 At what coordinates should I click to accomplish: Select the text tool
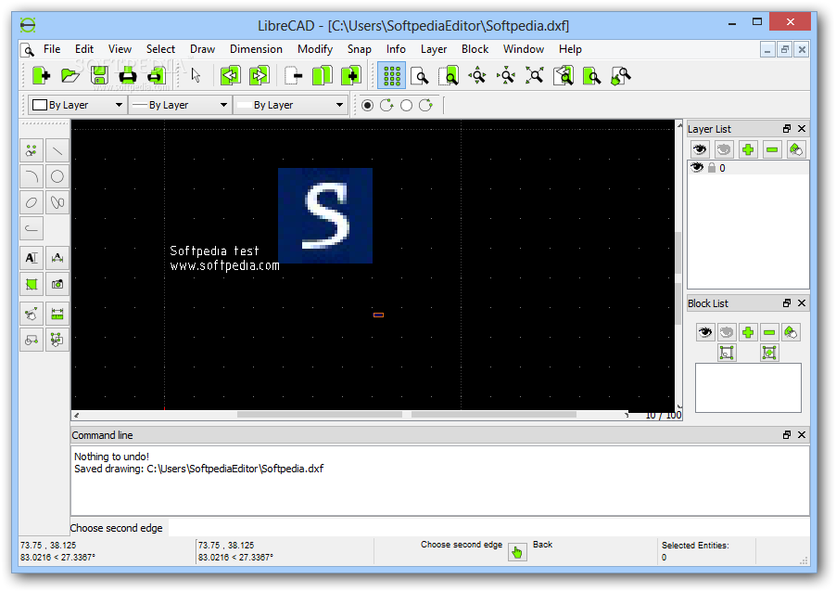pyautogui.click(x=32, y=258)
